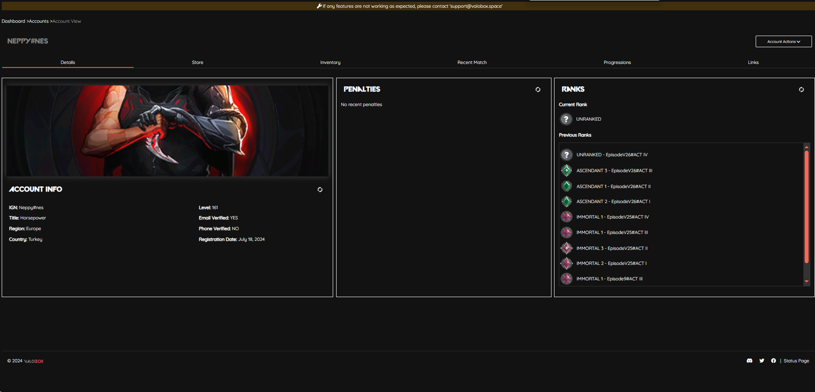Viewport: 815px width, 392px height.
Task: Navigate to Accounts in breadcrumb
Action: [39, 21]
